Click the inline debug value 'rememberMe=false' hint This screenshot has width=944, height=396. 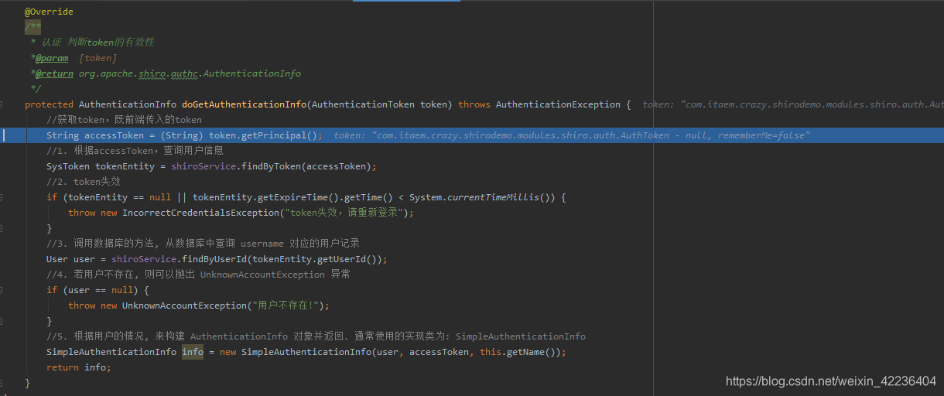(x=764, y=135)
